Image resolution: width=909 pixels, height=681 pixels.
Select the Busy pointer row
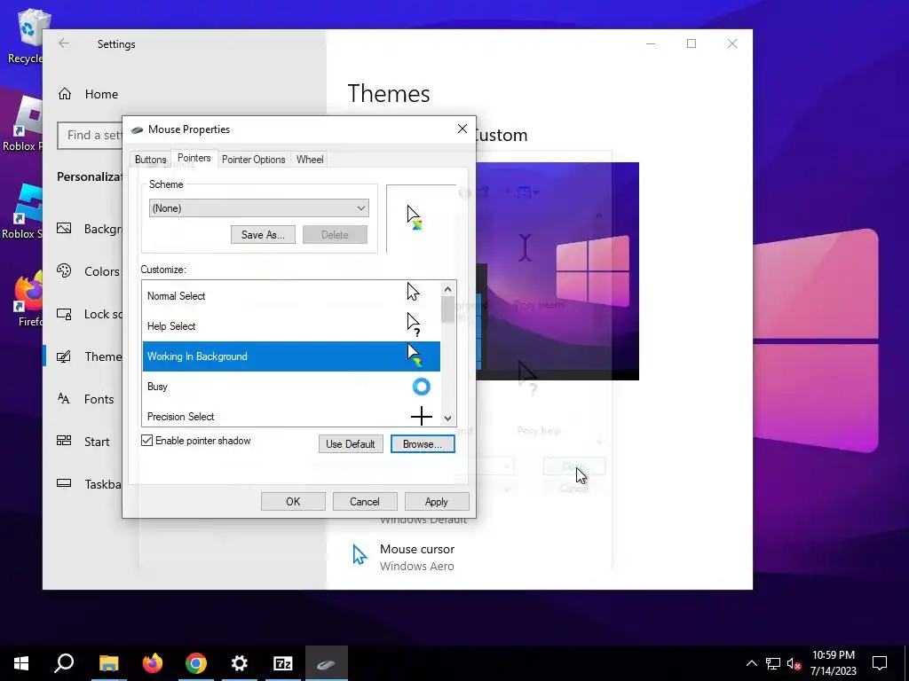click(291, 387)
